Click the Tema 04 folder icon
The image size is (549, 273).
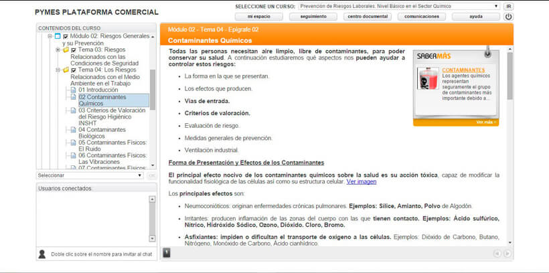pos(66,70)
